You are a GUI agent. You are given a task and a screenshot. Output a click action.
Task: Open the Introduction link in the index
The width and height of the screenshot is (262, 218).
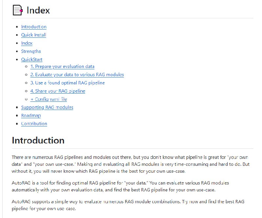coord(34,27)
